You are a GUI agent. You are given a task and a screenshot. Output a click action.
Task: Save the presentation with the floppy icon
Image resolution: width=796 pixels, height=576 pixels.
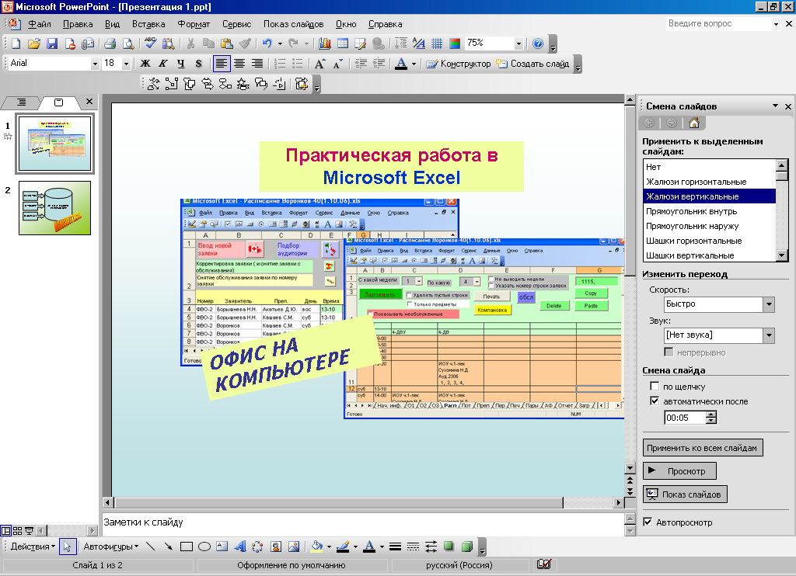pyautogui.click(x=52, y=43)
